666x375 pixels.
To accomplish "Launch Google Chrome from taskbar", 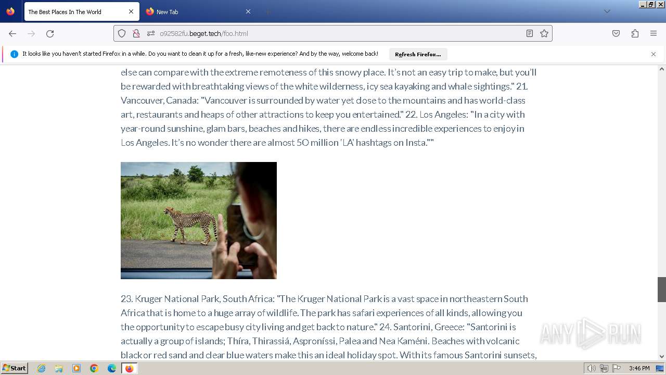I will tap(94, 368).
